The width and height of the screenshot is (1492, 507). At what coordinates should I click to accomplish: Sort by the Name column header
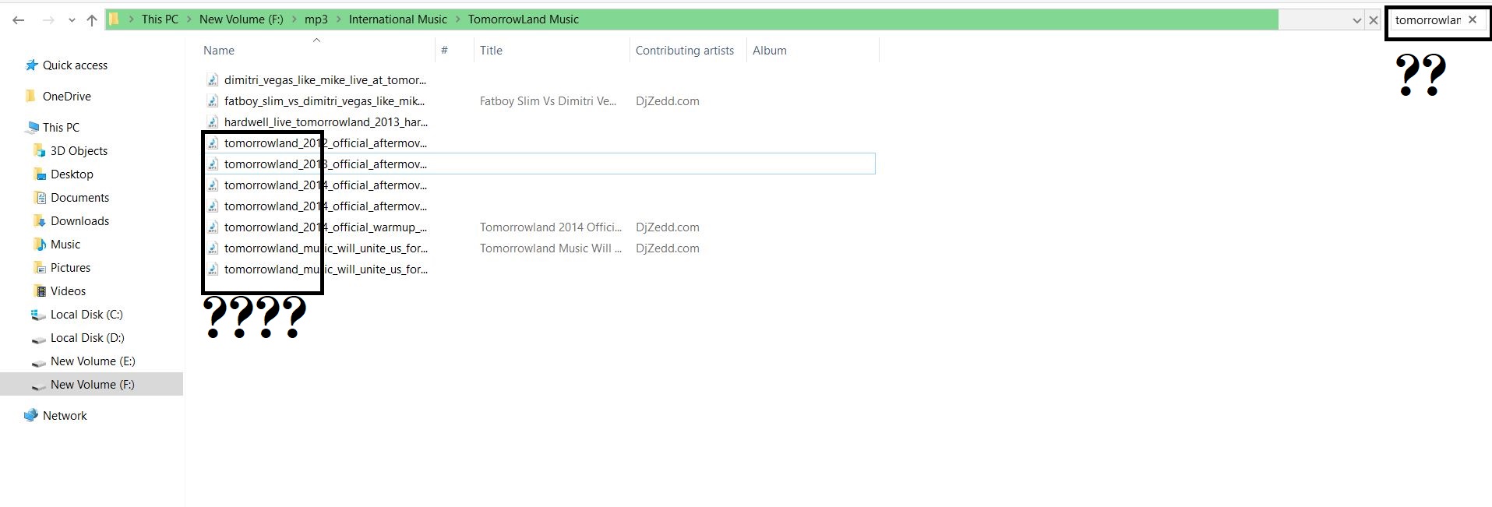(x=219, y=51)
